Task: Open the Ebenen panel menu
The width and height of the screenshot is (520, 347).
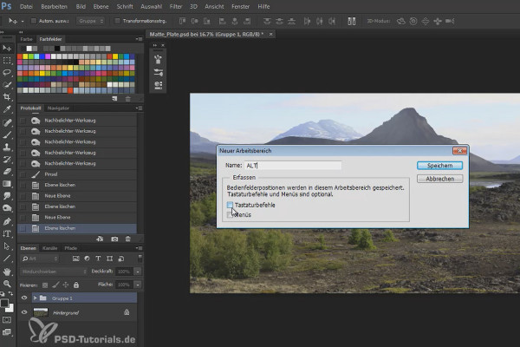Action: [140, 248]
